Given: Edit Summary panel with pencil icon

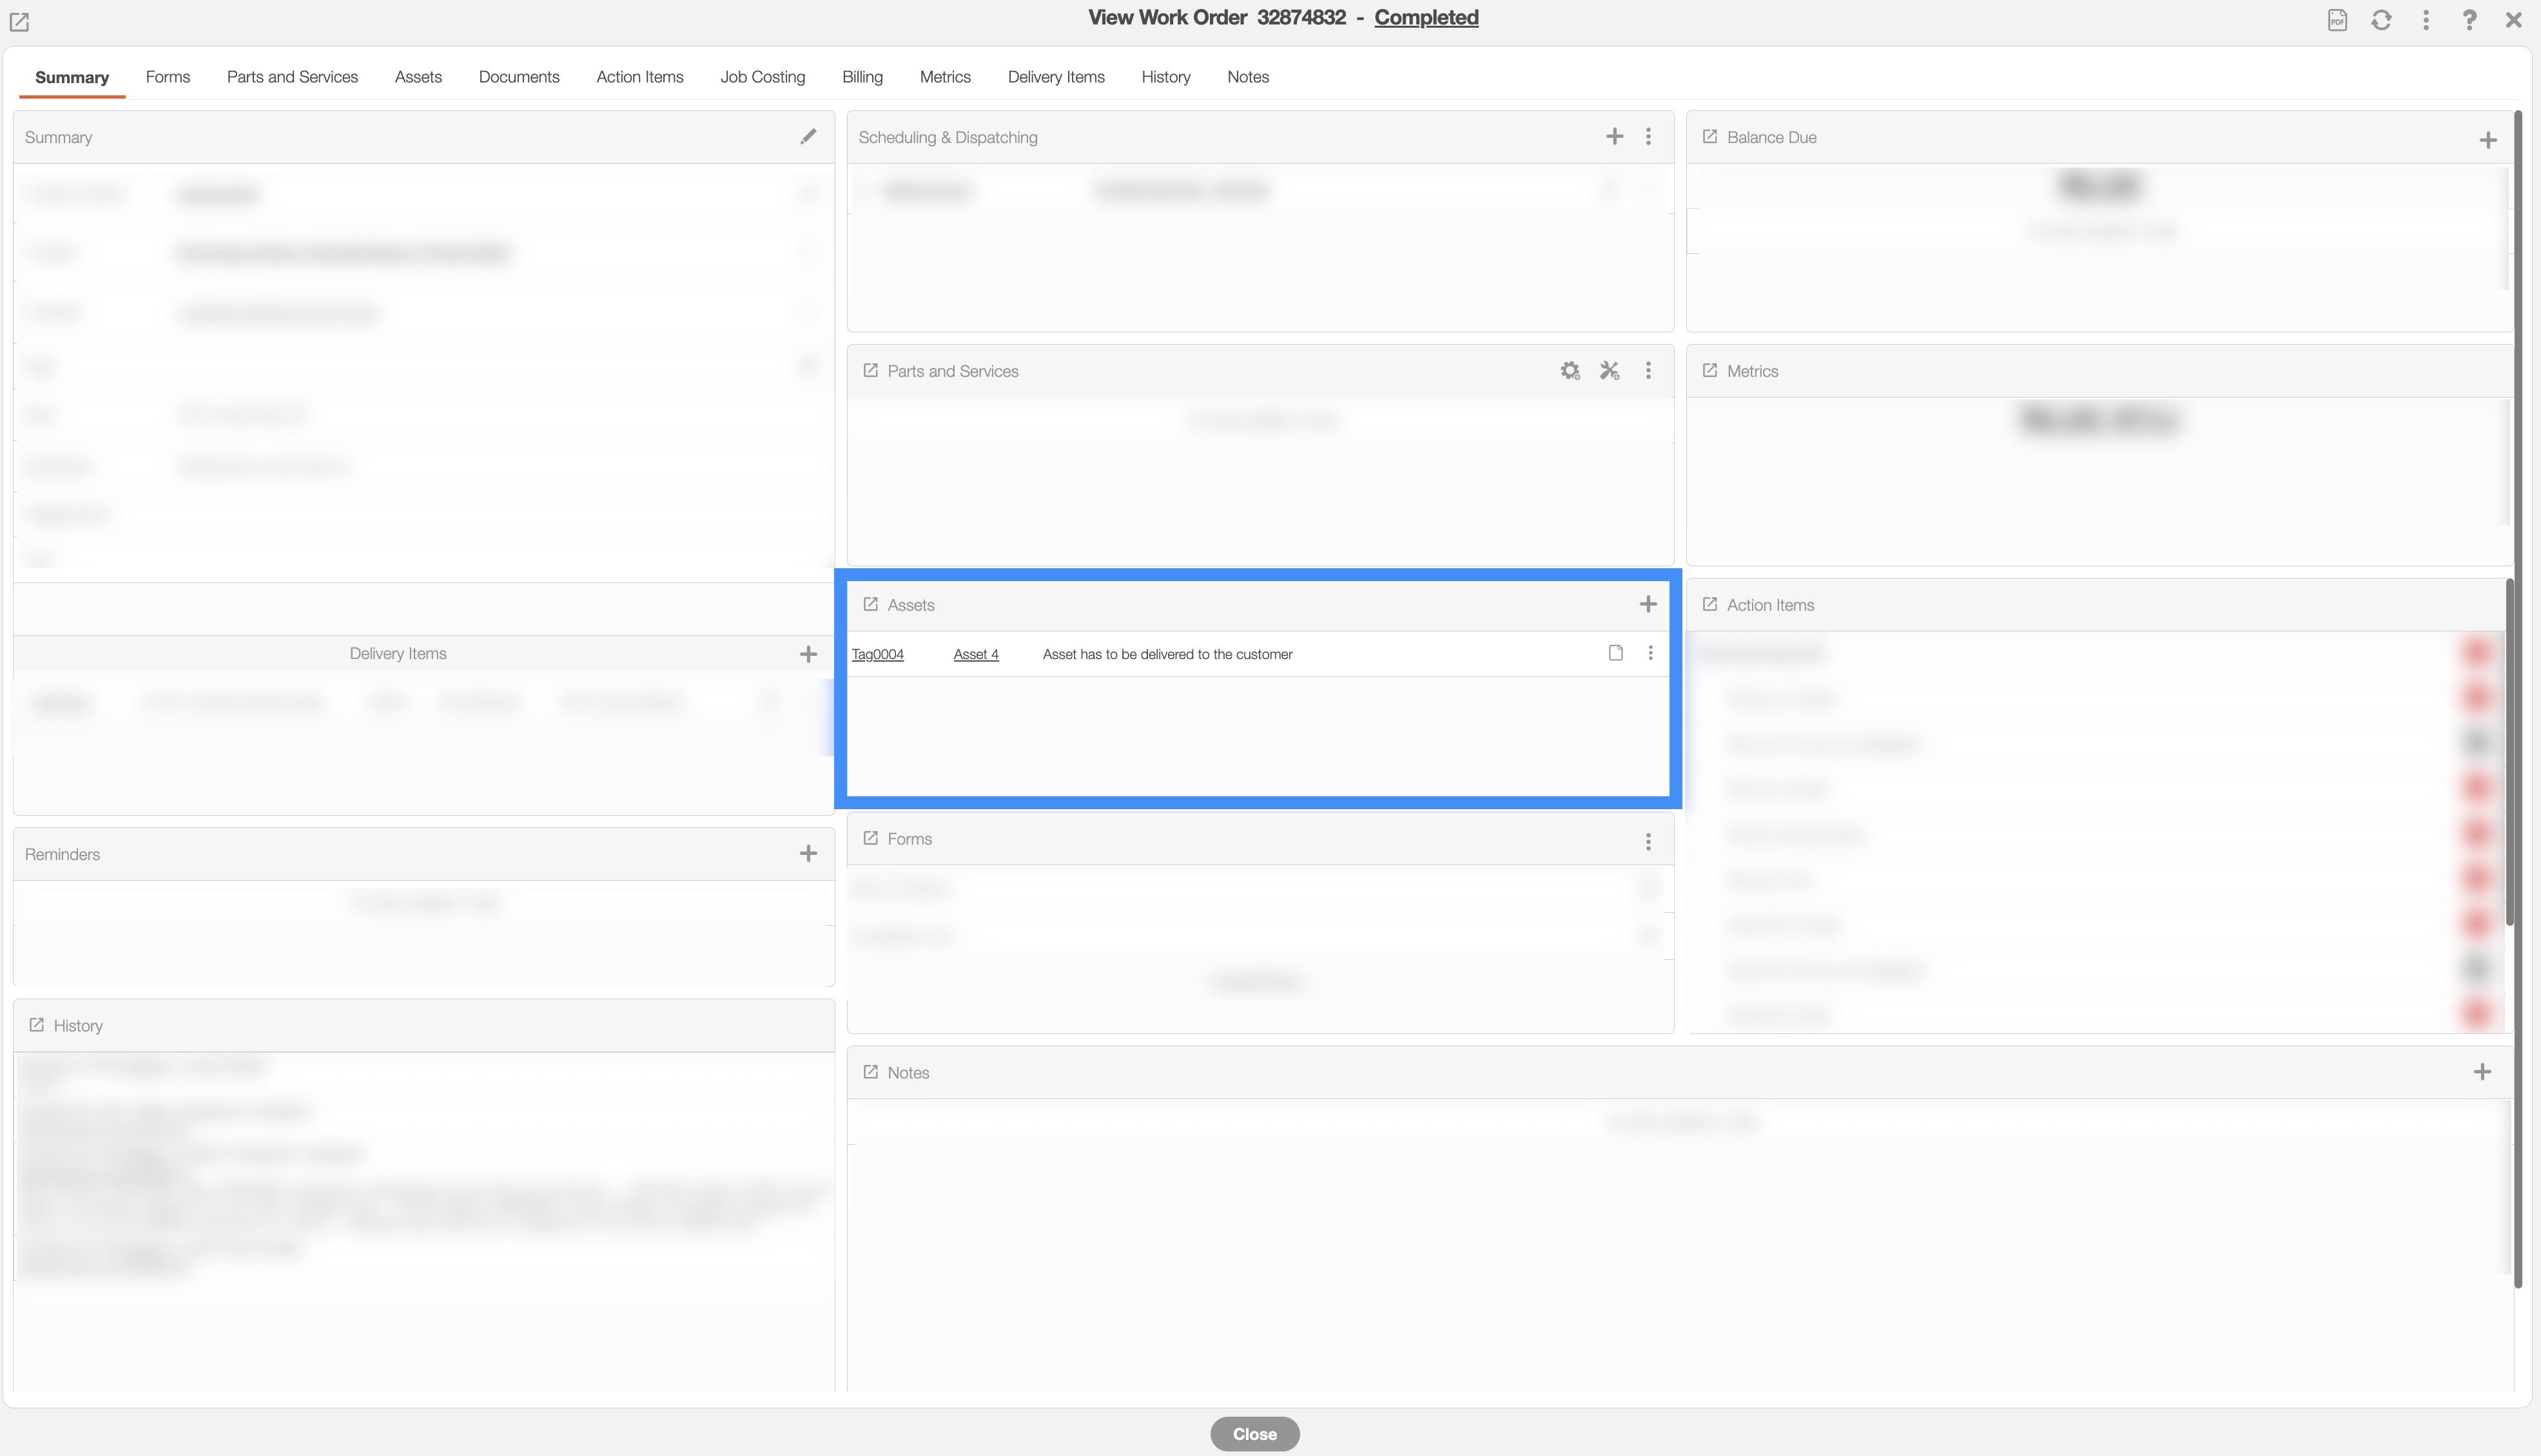Looking at the screenshot, I should (x=808, y=137).
